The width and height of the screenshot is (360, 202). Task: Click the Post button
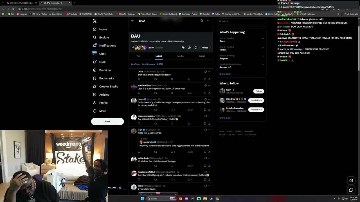tap(107, 121)
